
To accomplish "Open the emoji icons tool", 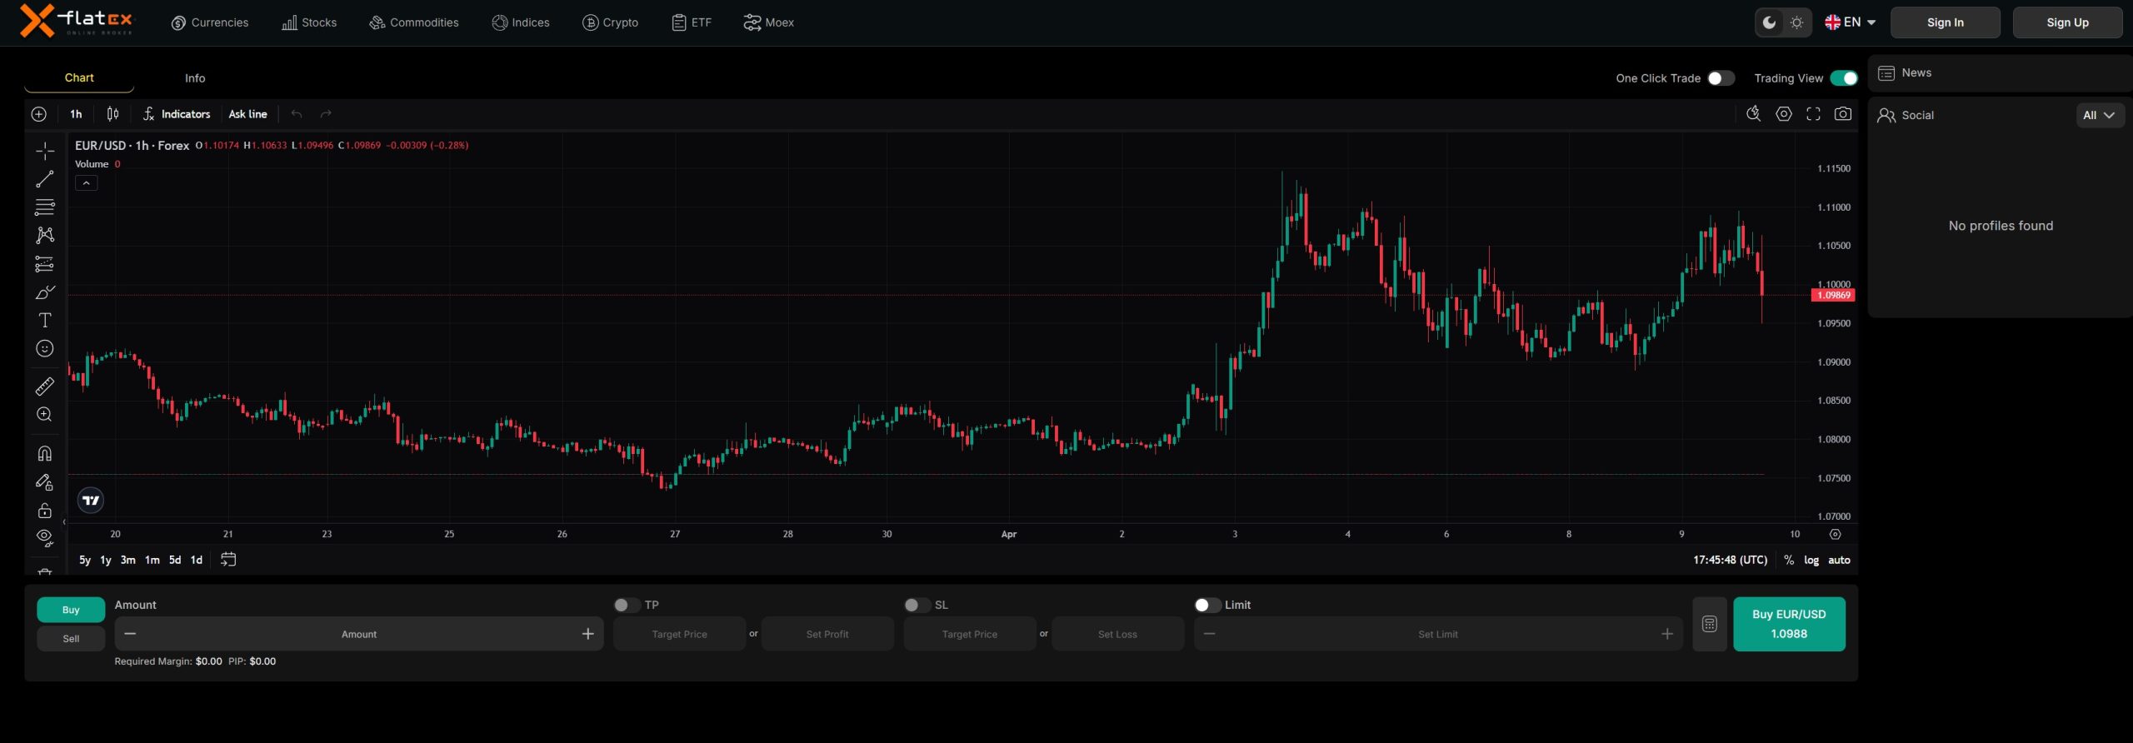I will click(45, 349).
